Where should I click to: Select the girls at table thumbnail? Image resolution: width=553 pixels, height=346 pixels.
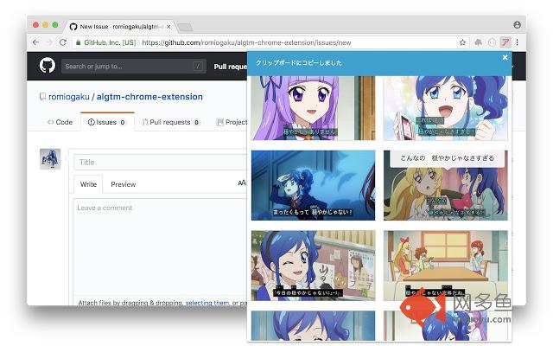pyautogui.click(x=446, y=266)
